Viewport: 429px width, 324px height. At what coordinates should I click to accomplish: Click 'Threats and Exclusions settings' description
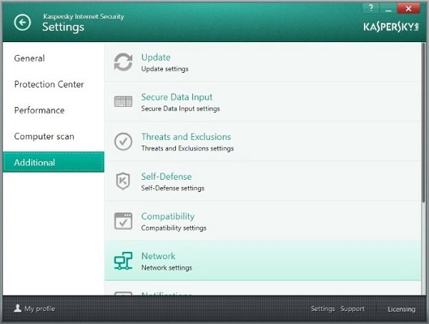187,148
